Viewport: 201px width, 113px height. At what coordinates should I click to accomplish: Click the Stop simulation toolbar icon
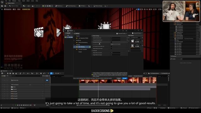[48, 6]
